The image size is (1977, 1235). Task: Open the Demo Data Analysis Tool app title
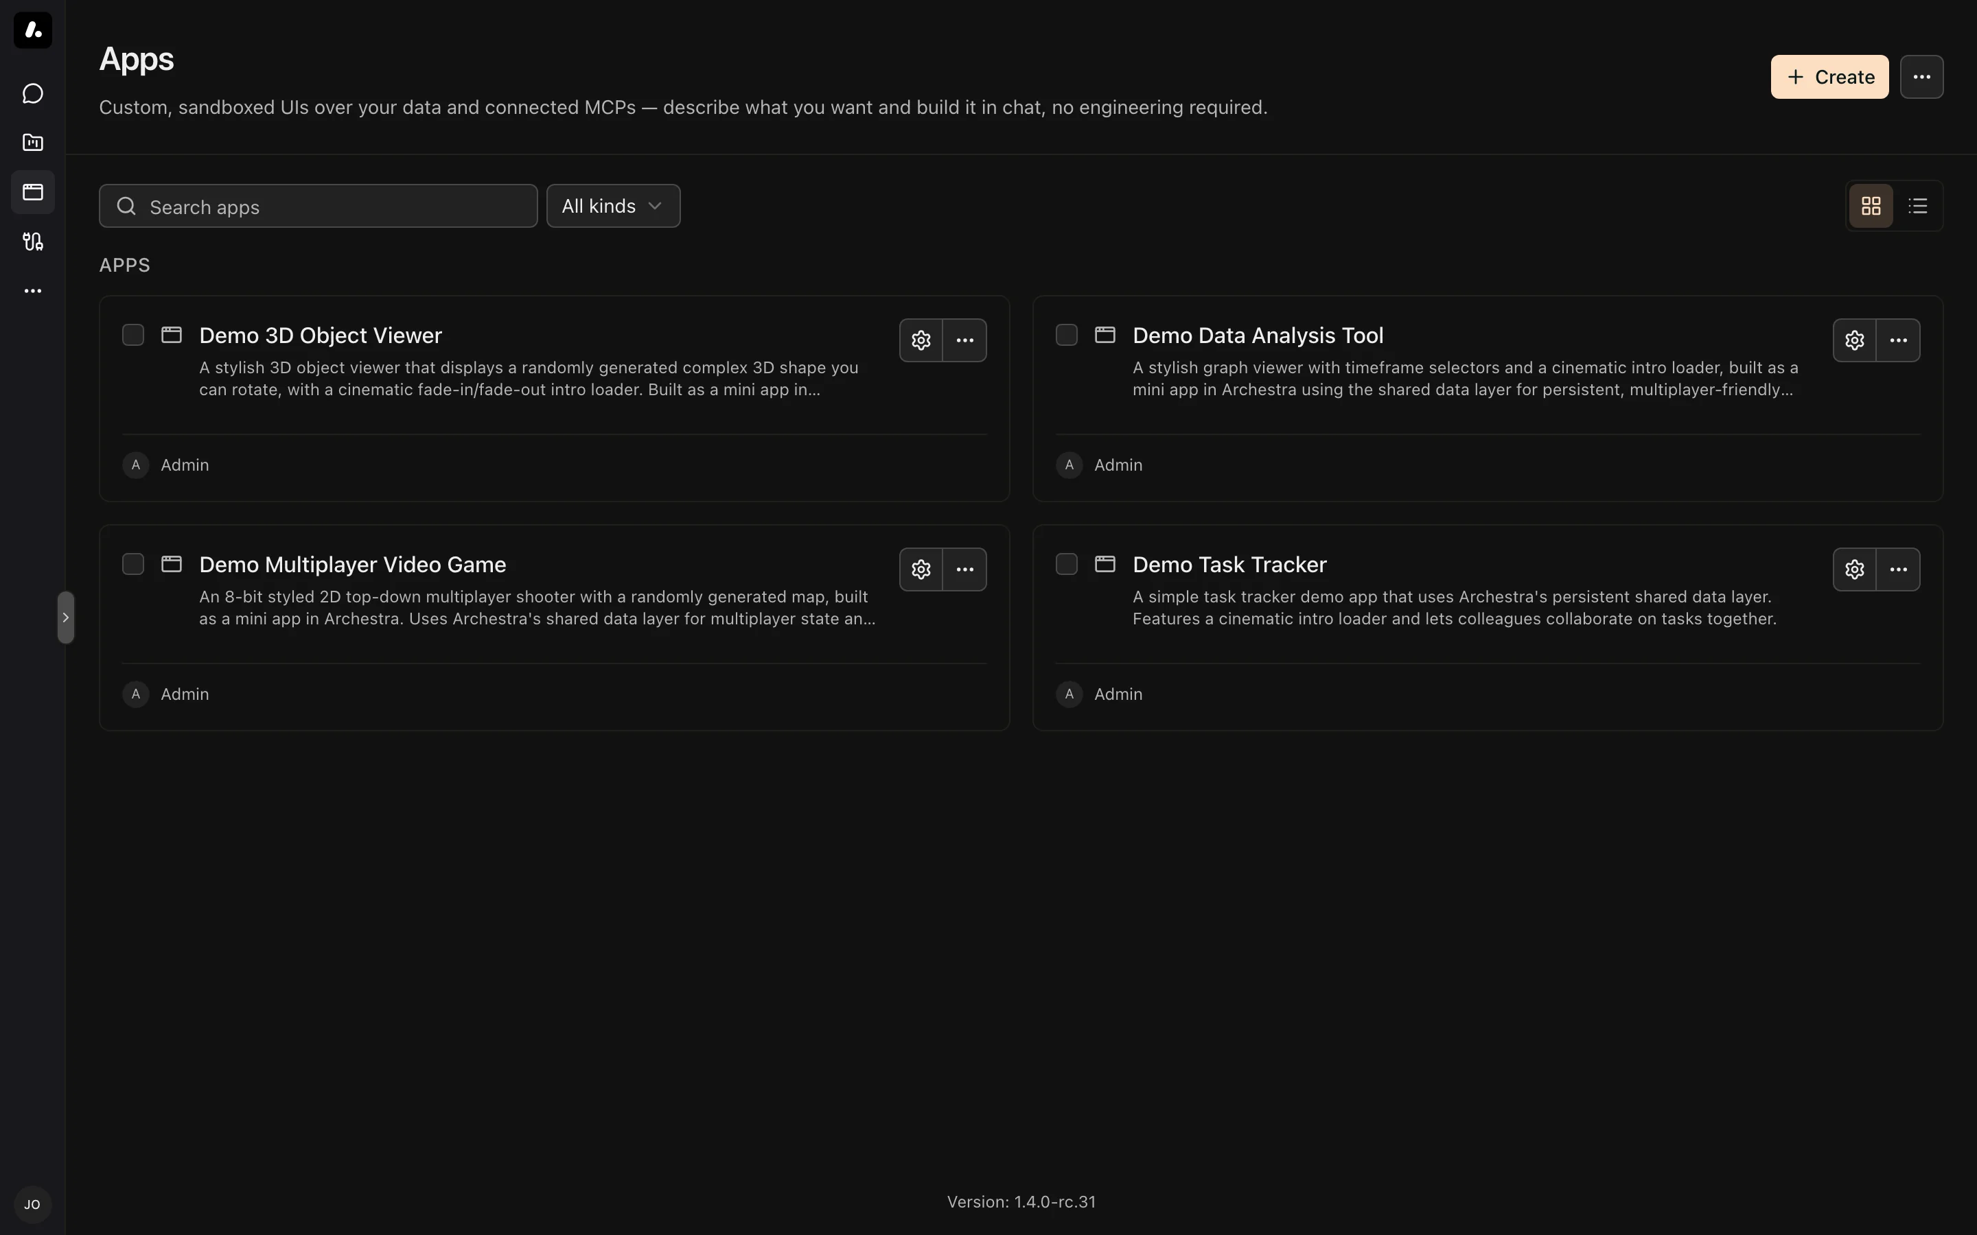tap(1258, 335)
